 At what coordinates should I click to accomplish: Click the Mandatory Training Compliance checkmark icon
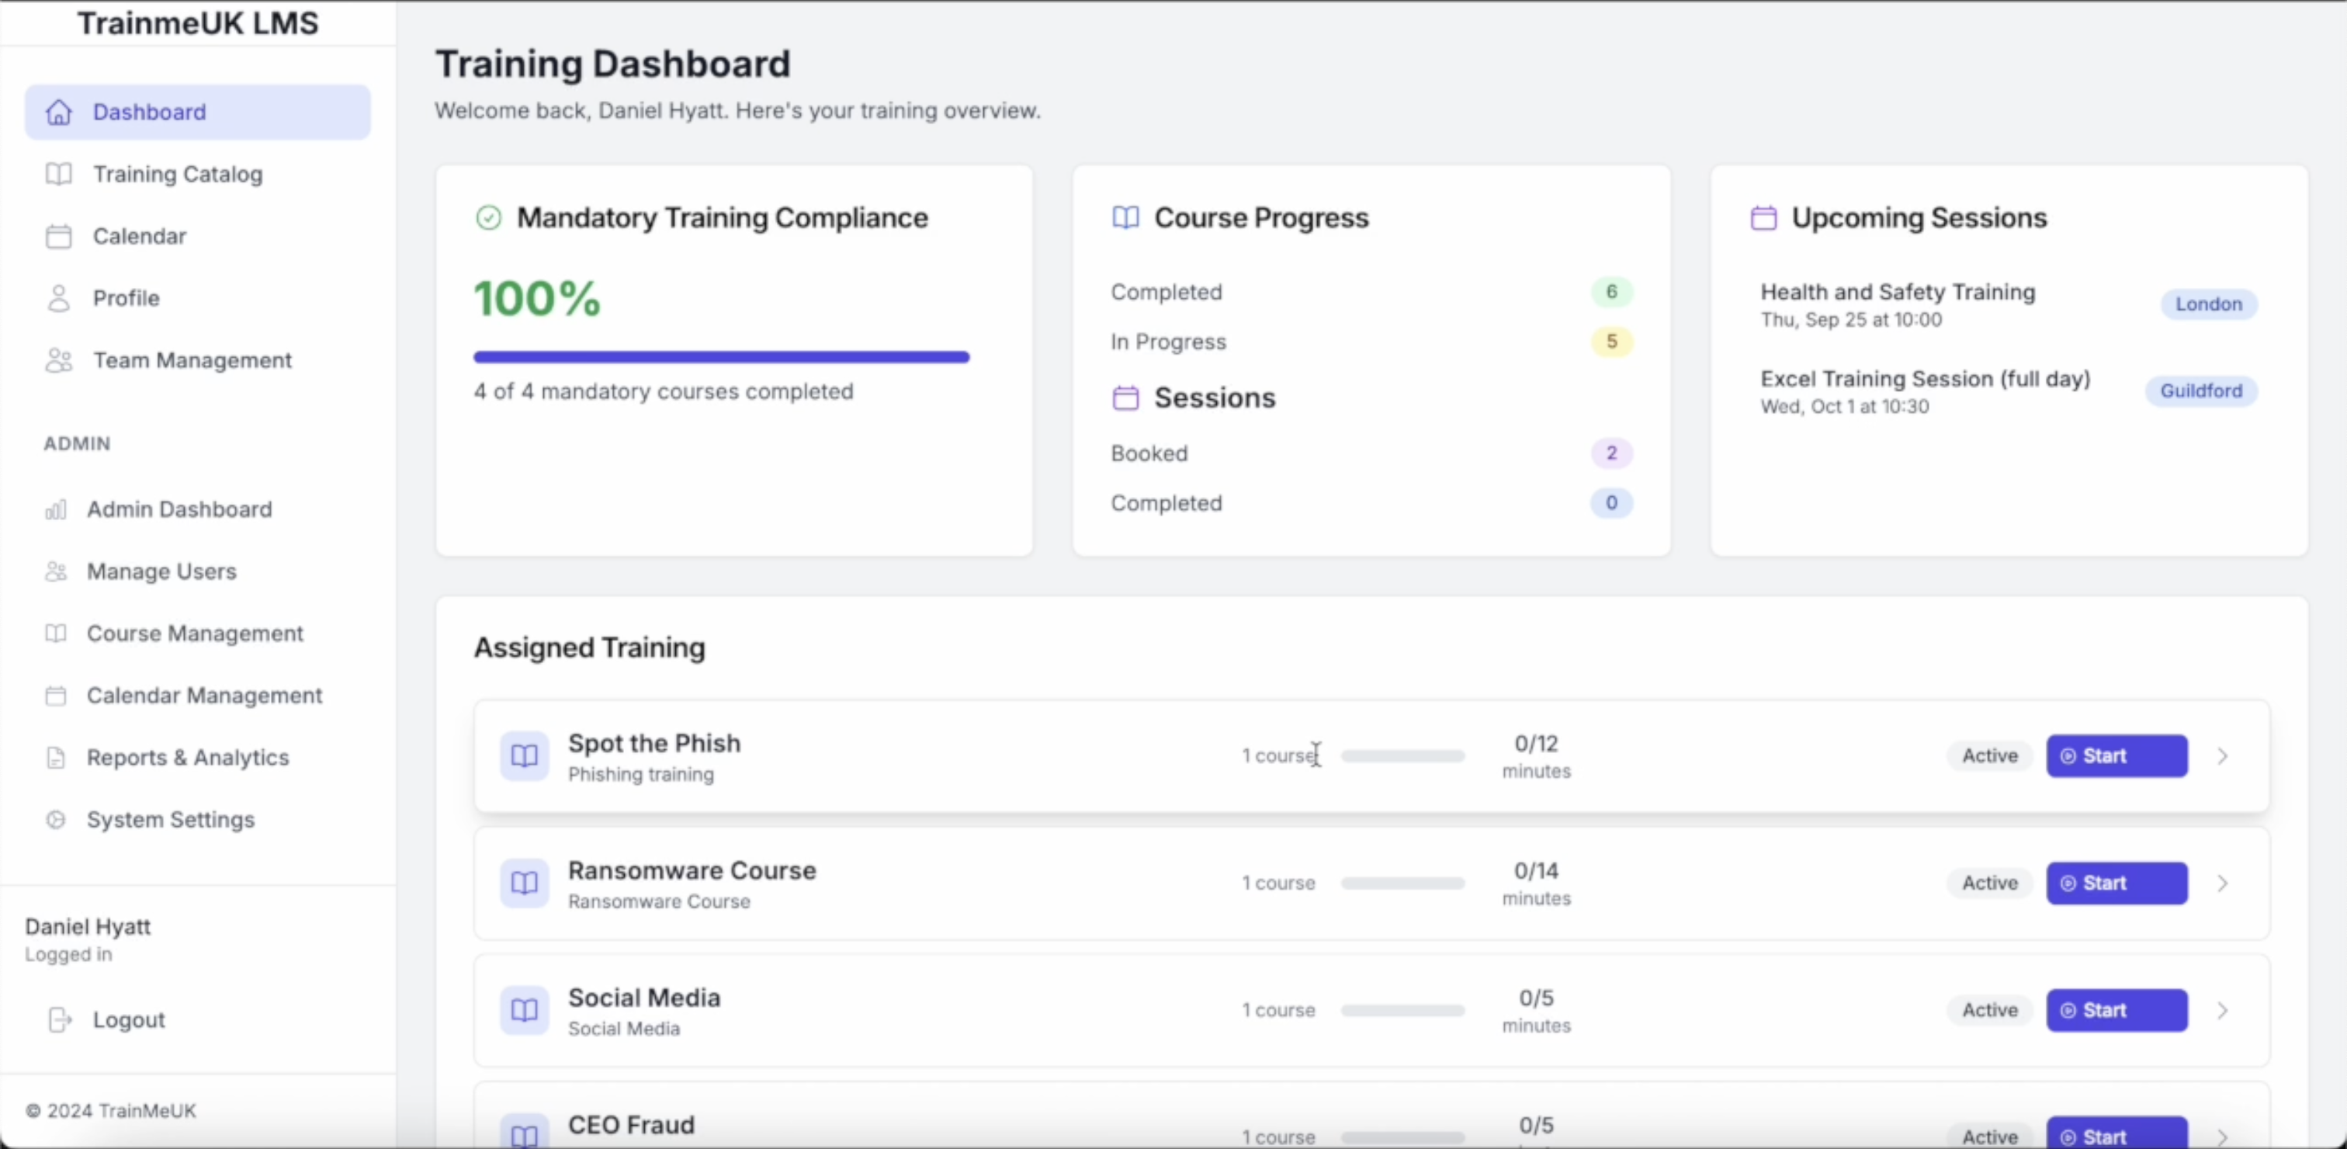click(x=488, y=218)
